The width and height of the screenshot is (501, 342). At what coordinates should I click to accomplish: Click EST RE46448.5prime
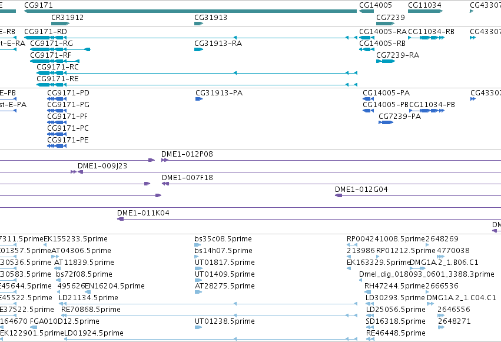pos(370,340)
